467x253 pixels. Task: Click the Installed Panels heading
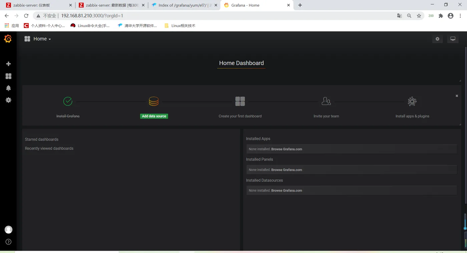click(x=260, y=160)
